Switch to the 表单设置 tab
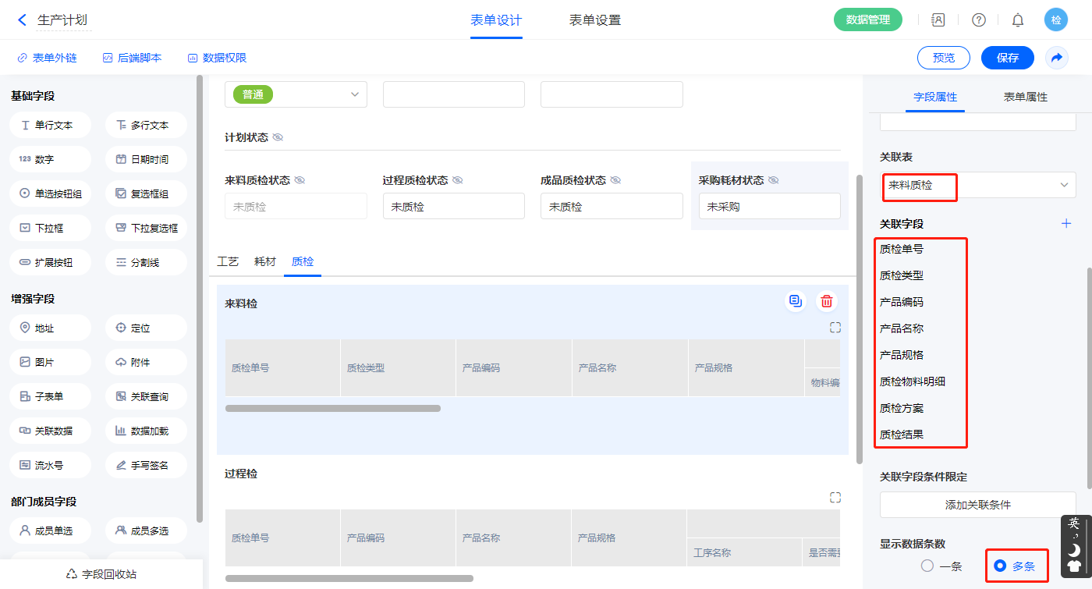Image resolution: width=1092 pixels, height=589 pixels. click(x=594, y=20)
